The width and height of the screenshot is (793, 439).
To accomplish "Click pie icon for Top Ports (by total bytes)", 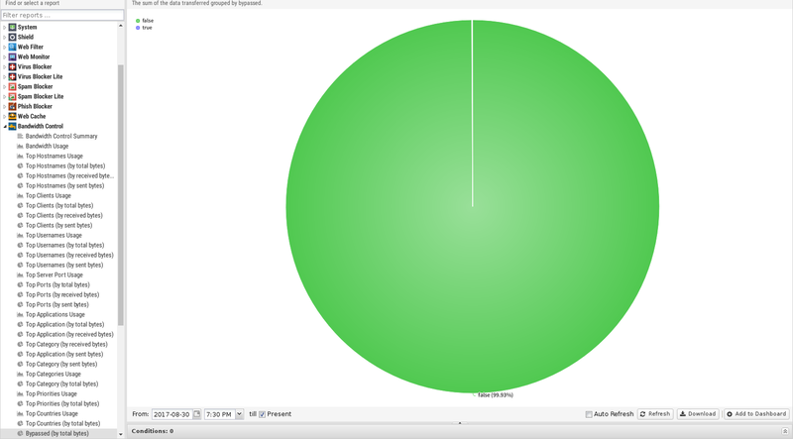I will (20, 284).
